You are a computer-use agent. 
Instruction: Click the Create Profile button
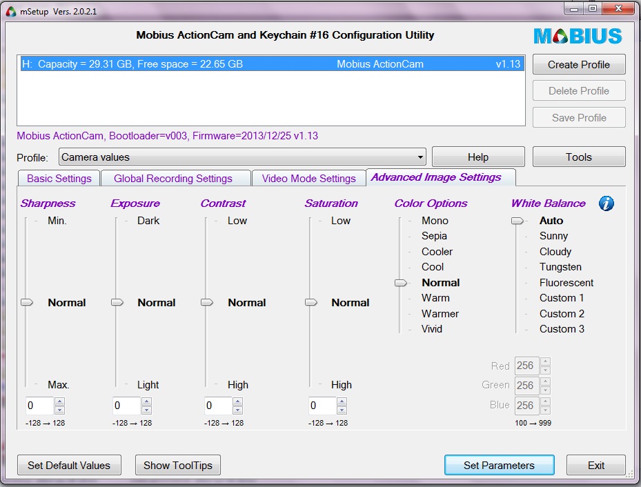click(x=578, y=65)
